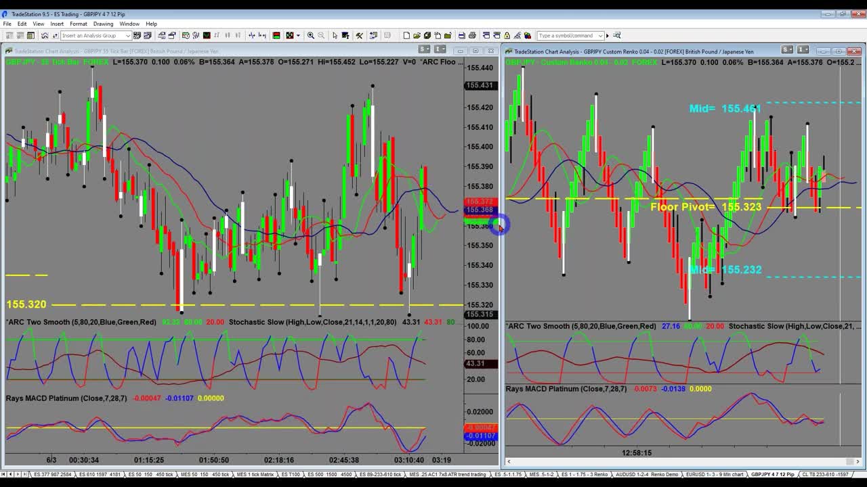Click the clock schedule icon in the toolbar

(185, 35)
